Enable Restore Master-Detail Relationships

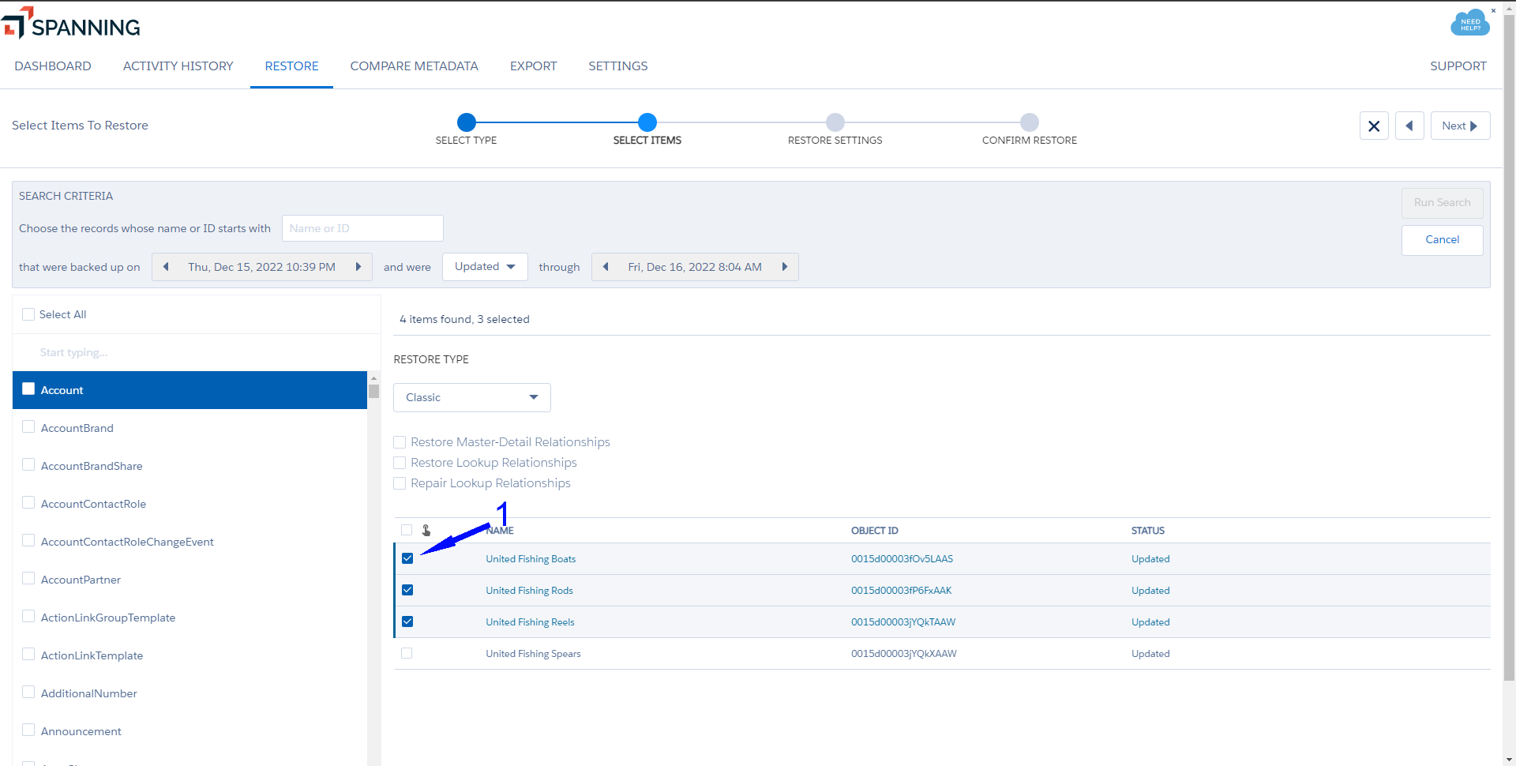tap(400, 442)
